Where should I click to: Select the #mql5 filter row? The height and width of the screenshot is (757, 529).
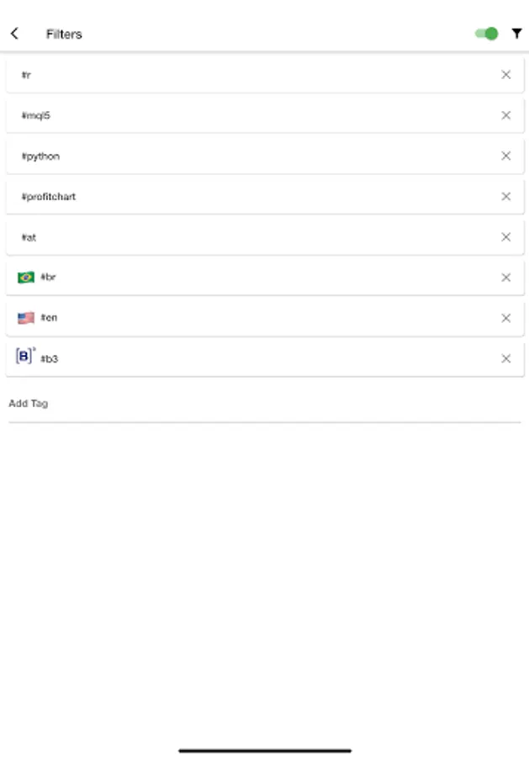coord(252,115)
